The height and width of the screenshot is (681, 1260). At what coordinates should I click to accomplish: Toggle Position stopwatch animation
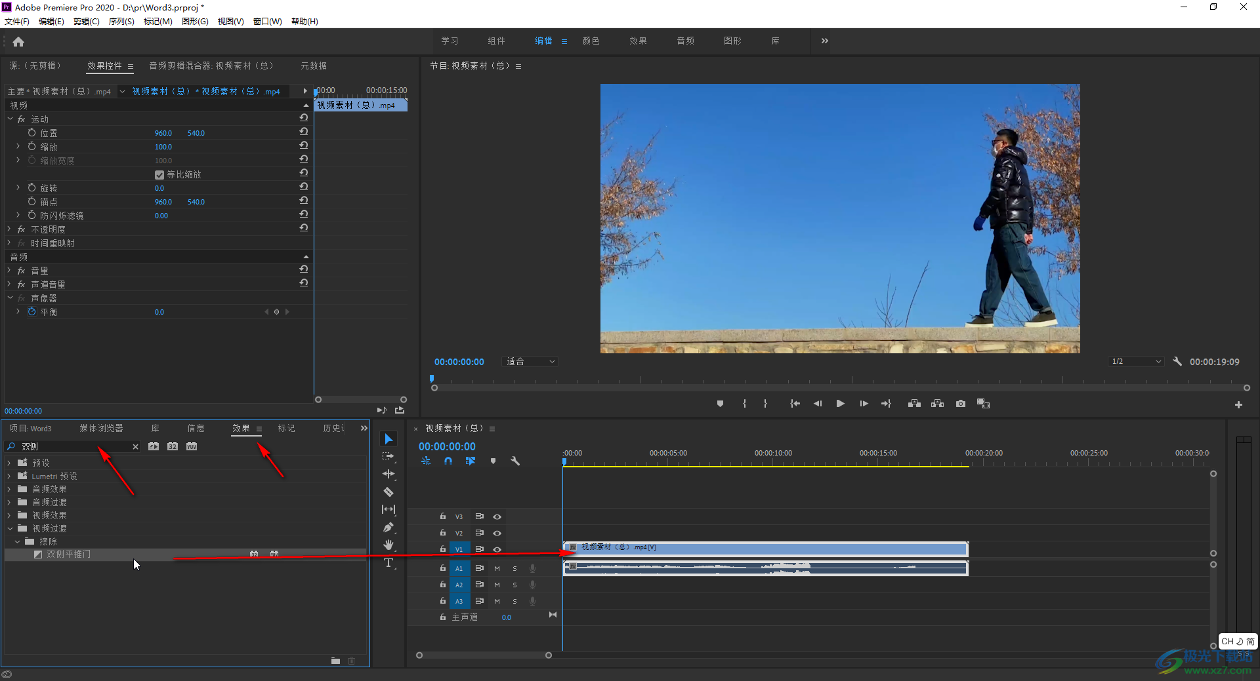tap(31, 132)
